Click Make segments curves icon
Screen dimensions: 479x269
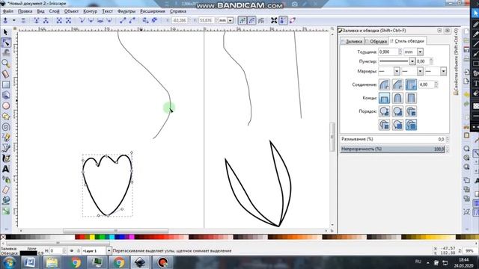(x=132, y=20)
